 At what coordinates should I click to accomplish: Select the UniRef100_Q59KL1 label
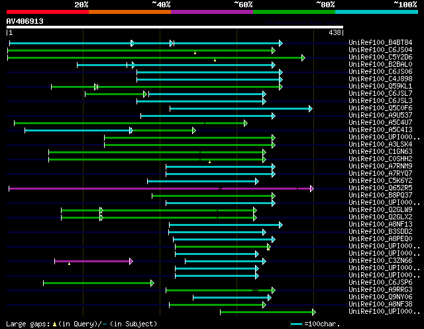click(x=380, y=86)
